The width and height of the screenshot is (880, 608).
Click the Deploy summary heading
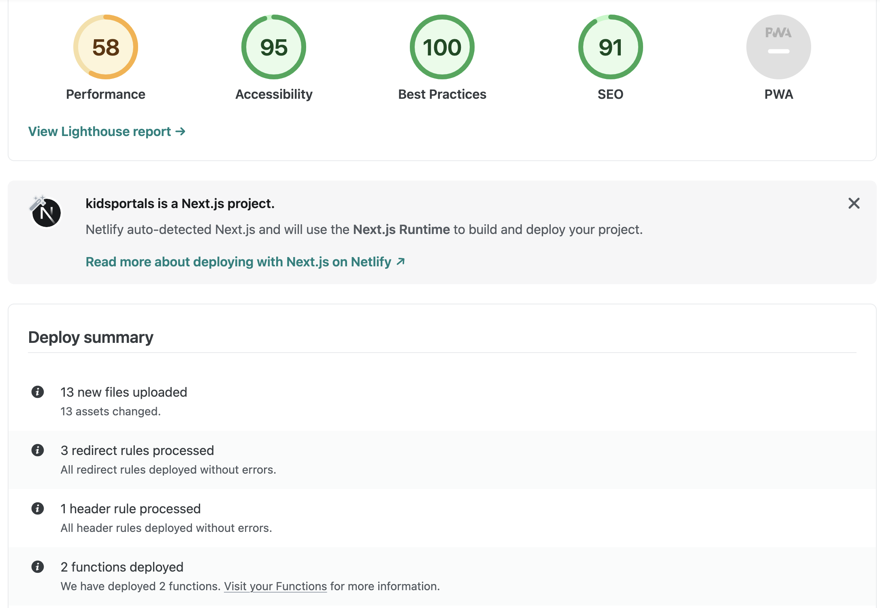[91, 337]
